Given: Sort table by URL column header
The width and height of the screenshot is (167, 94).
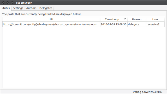Looking at the screenshot, I should [51, 19].
